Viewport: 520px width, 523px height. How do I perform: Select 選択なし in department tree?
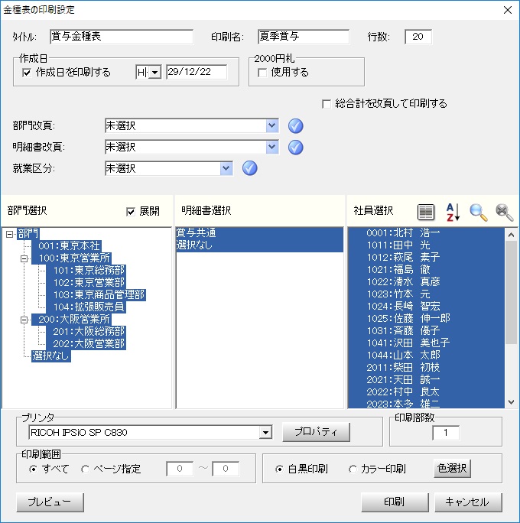[50, 356]
